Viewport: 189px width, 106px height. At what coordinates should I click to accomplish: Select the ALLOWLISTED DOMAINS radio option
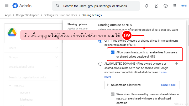point(101,64)
